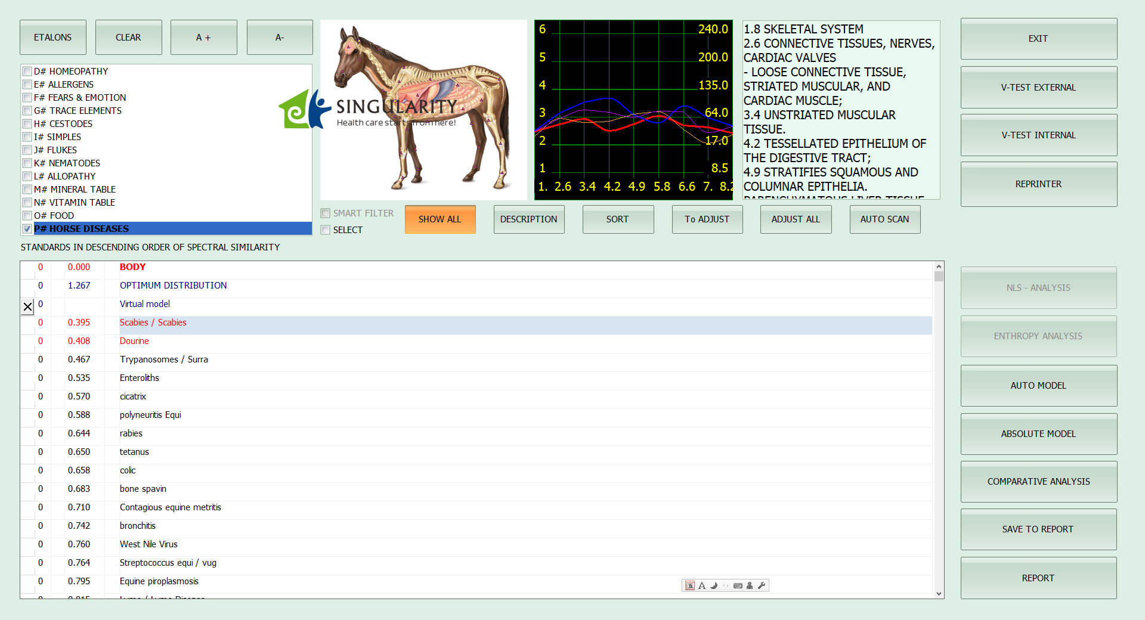Click the CLEAR button
Screen dimensions: 1145x620
pyautogui.click(x=128, y=38)
